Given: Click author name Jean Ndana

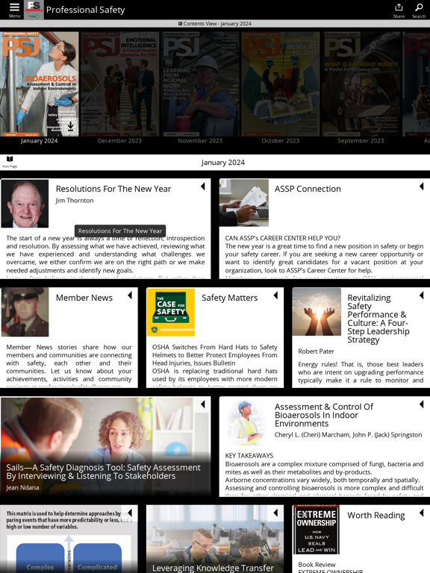Looking at the screenshot, I should [x=22, y=487].
